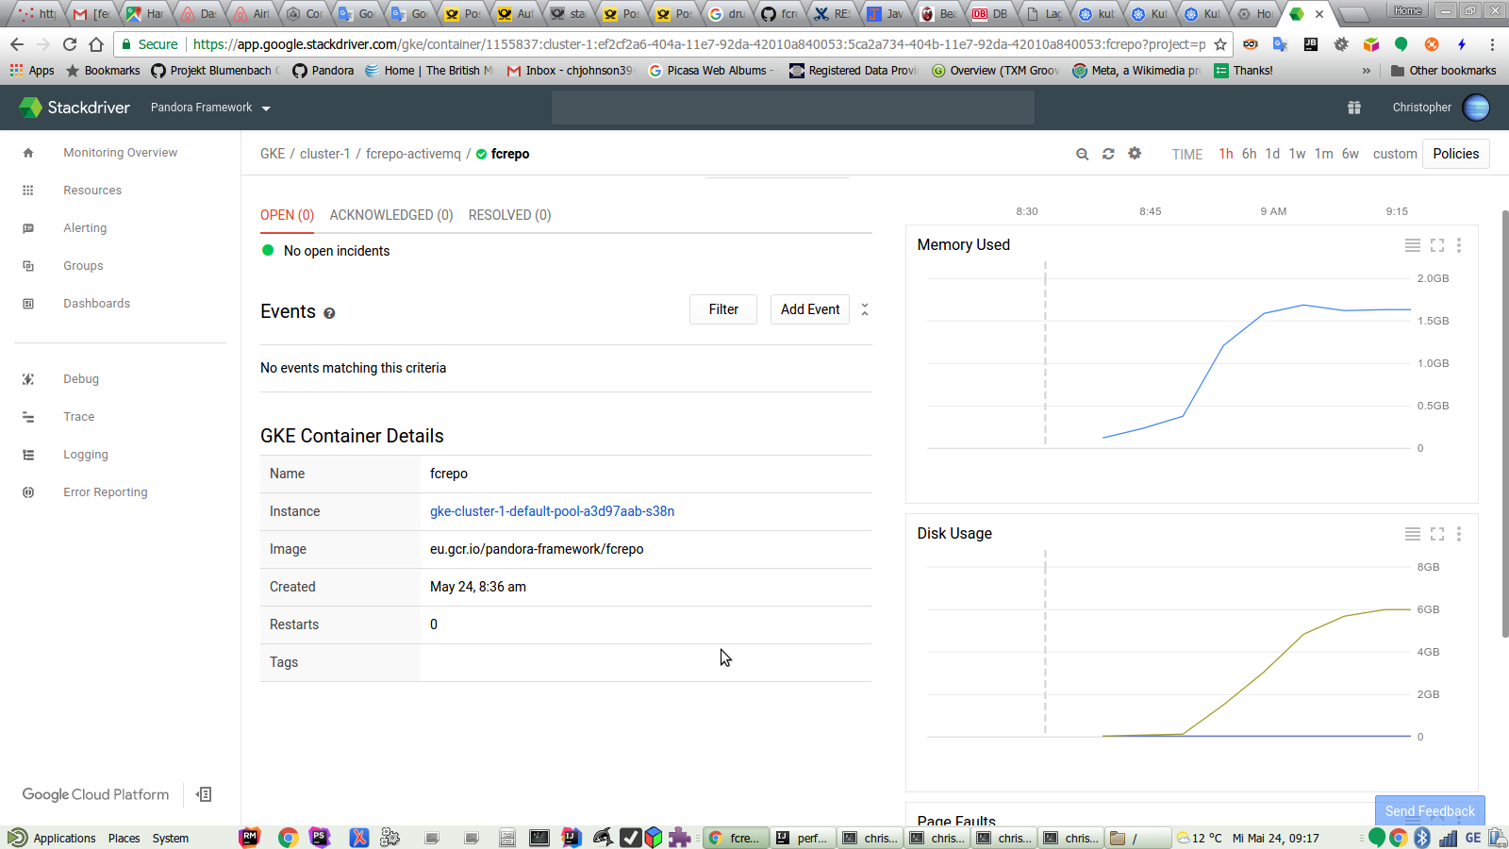Click the Logging sidebar icon
The image size is (1509, 849).
[x=28, y=455]
